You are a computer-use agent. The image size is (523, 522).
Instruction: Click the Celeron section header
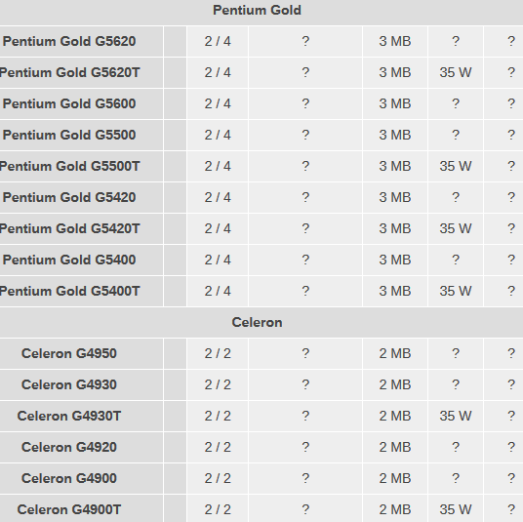(x=257, y=323)
